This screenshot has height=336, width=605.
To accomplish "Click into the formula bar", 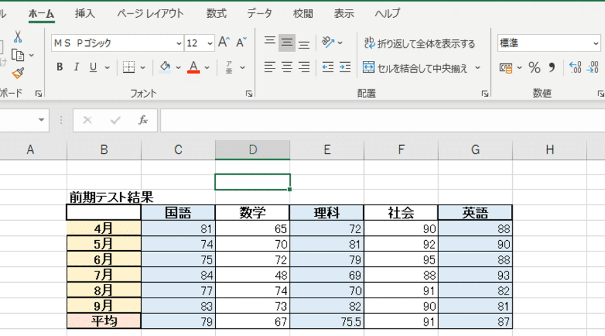I will tap(382, 121).
